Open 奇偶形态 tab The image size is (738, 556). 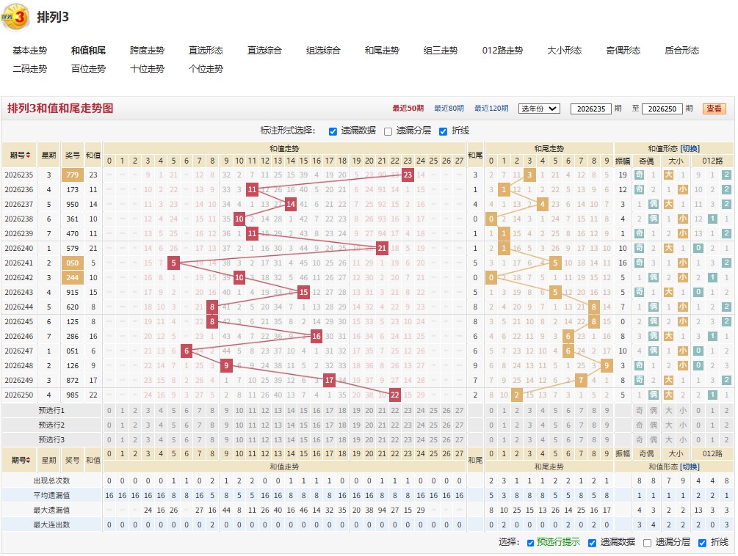pos(623,51)
